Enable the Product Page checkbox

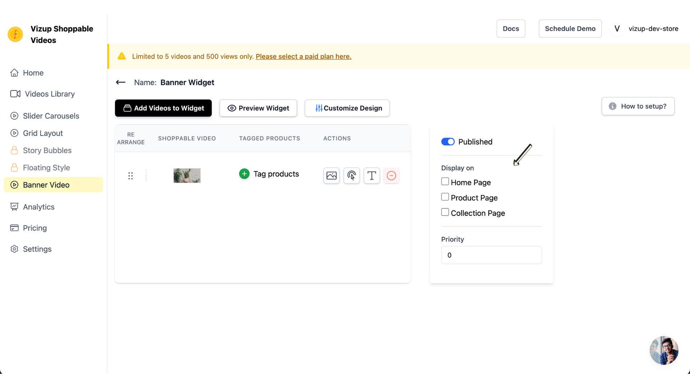(445, 197)
